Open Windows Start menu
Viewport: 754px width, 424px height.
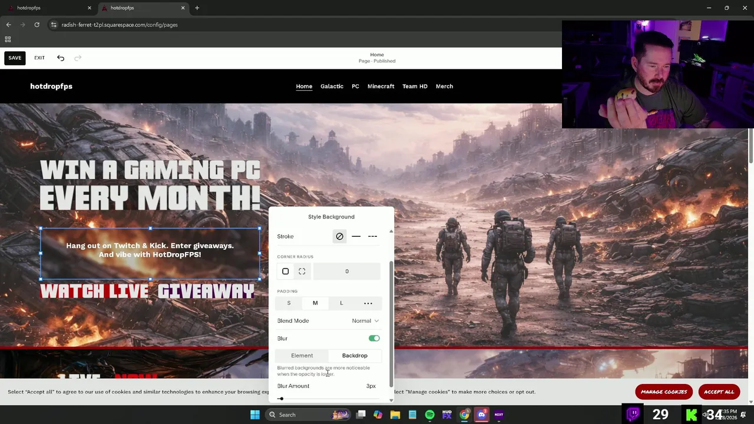click(x=255, y=415)
